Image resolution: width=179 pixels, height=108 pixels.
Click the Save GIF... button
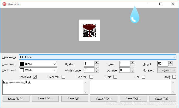(x=75, y=99)
